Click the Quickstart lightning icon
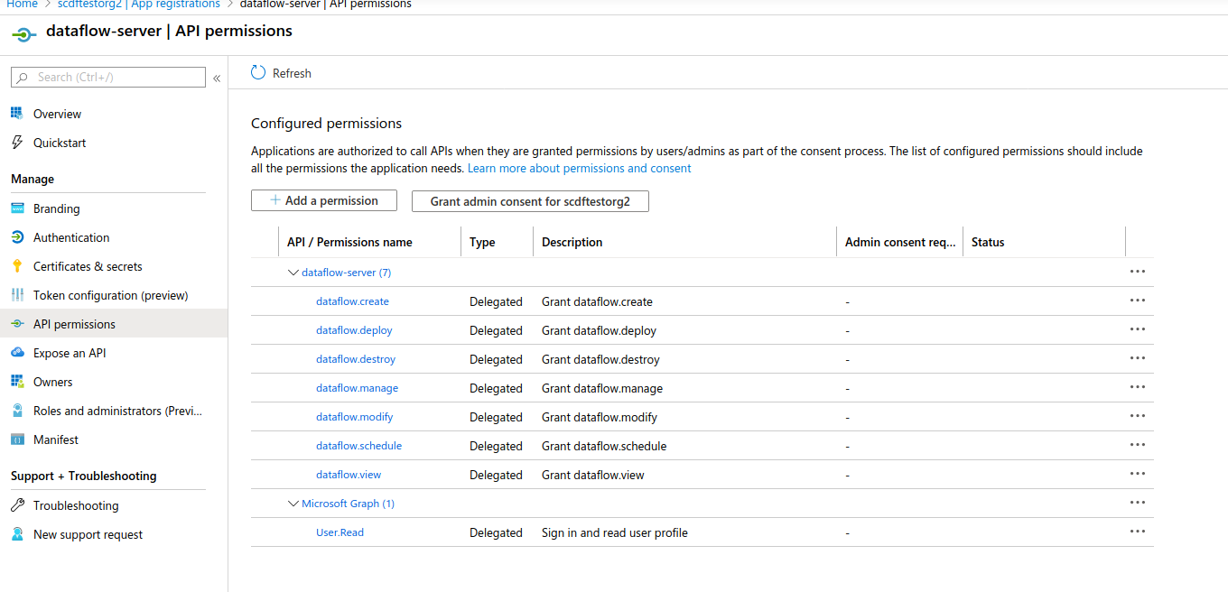Screen dimensions: 1228x592 16,143
